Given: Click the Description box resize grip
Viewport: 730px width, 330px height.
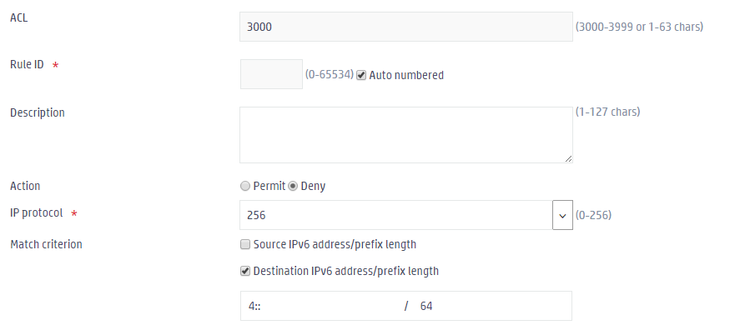Looking at the screenshot, I should (568, 158).
